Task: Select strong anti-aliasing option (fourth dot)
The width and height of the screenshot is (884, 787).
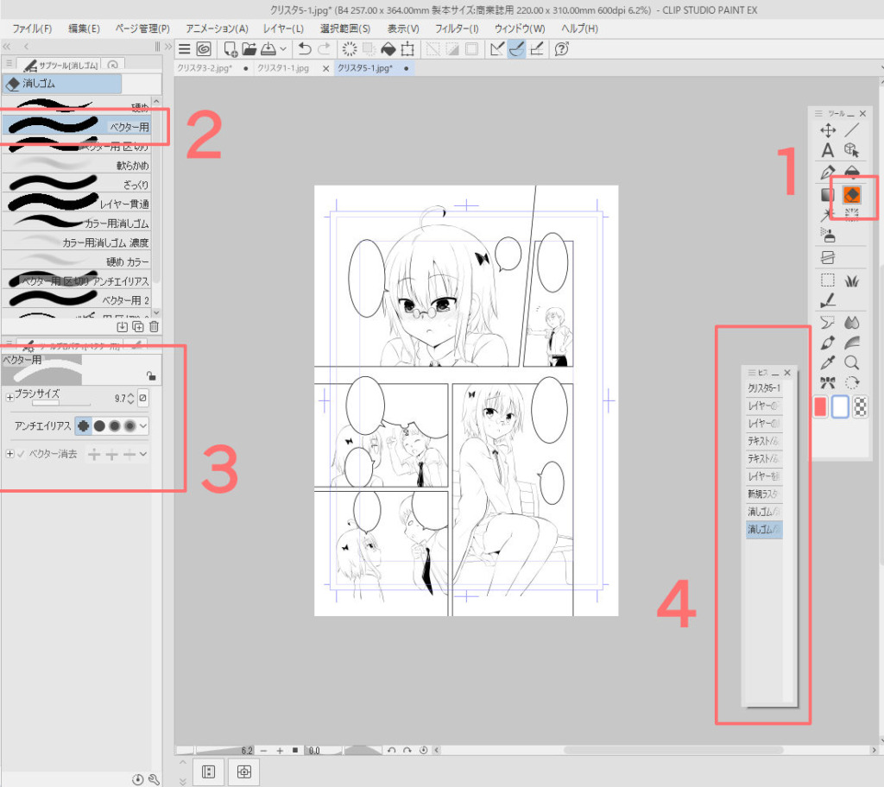Action: point(129,425)
